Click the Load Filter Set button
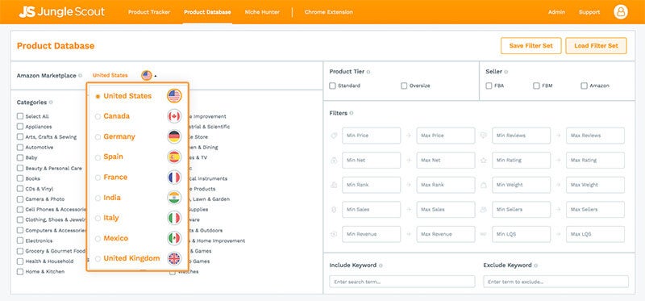 click(596, 46)
